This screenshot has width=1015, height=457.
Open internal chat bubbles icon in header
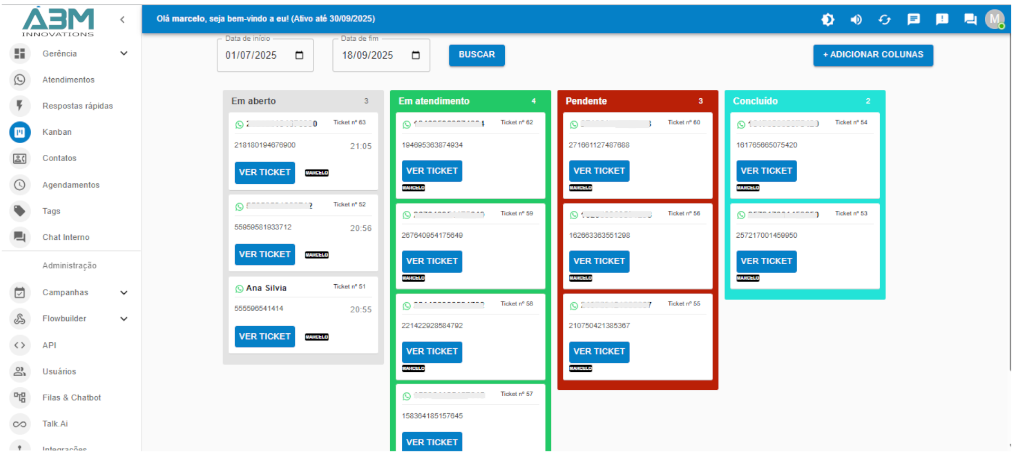[x=970, y=20]
